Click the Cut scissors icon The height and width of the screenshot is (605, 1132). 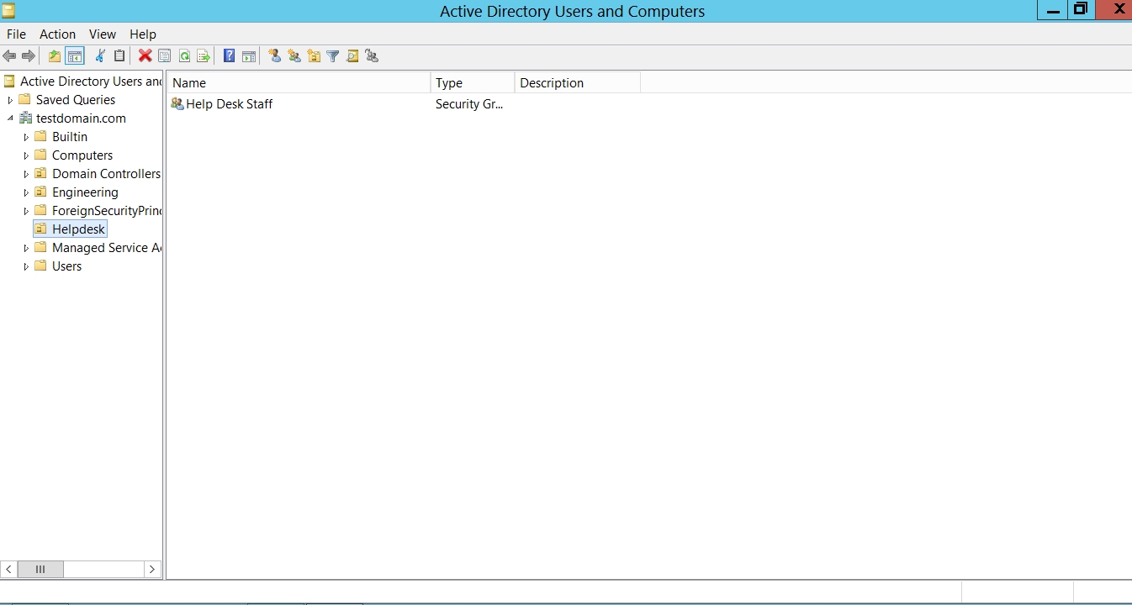pyautogui.click(x=100, y=56)
